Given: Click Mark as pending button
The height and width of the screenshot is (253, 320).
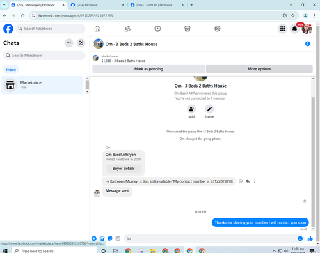Looking at the screenshot, I should point(148,69).
